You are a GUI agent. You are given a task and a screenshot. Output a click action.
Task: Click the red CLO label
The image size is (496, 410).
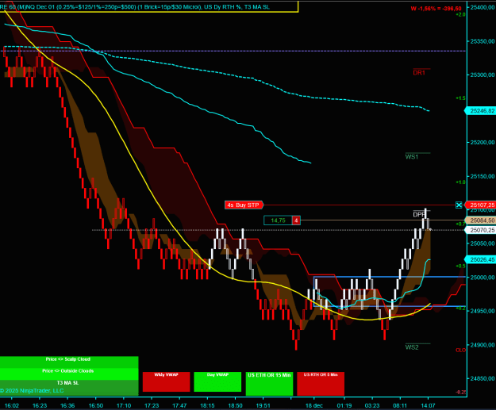pos(460,350)
